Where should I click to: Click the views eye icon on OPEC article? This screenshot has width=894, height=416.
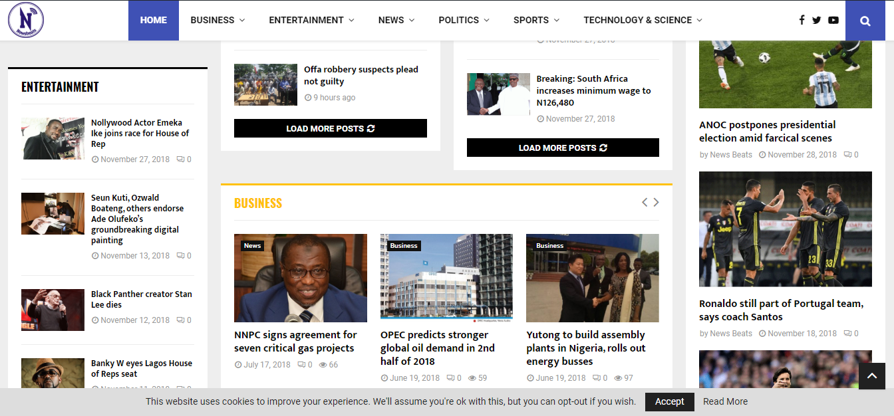pos(472,377)
